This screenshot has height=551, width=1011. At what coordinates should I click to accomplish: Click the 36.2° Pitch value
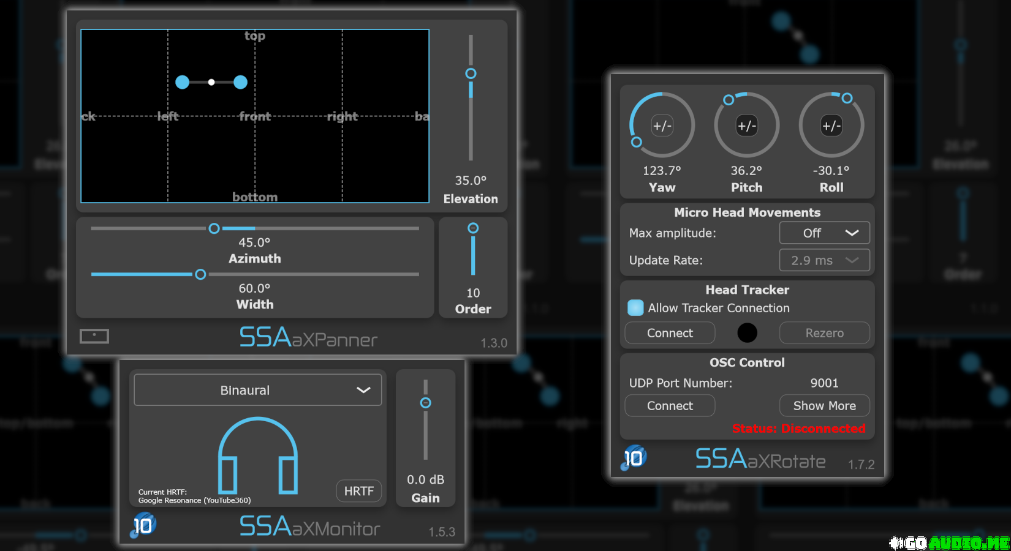[x=746, y=171]
